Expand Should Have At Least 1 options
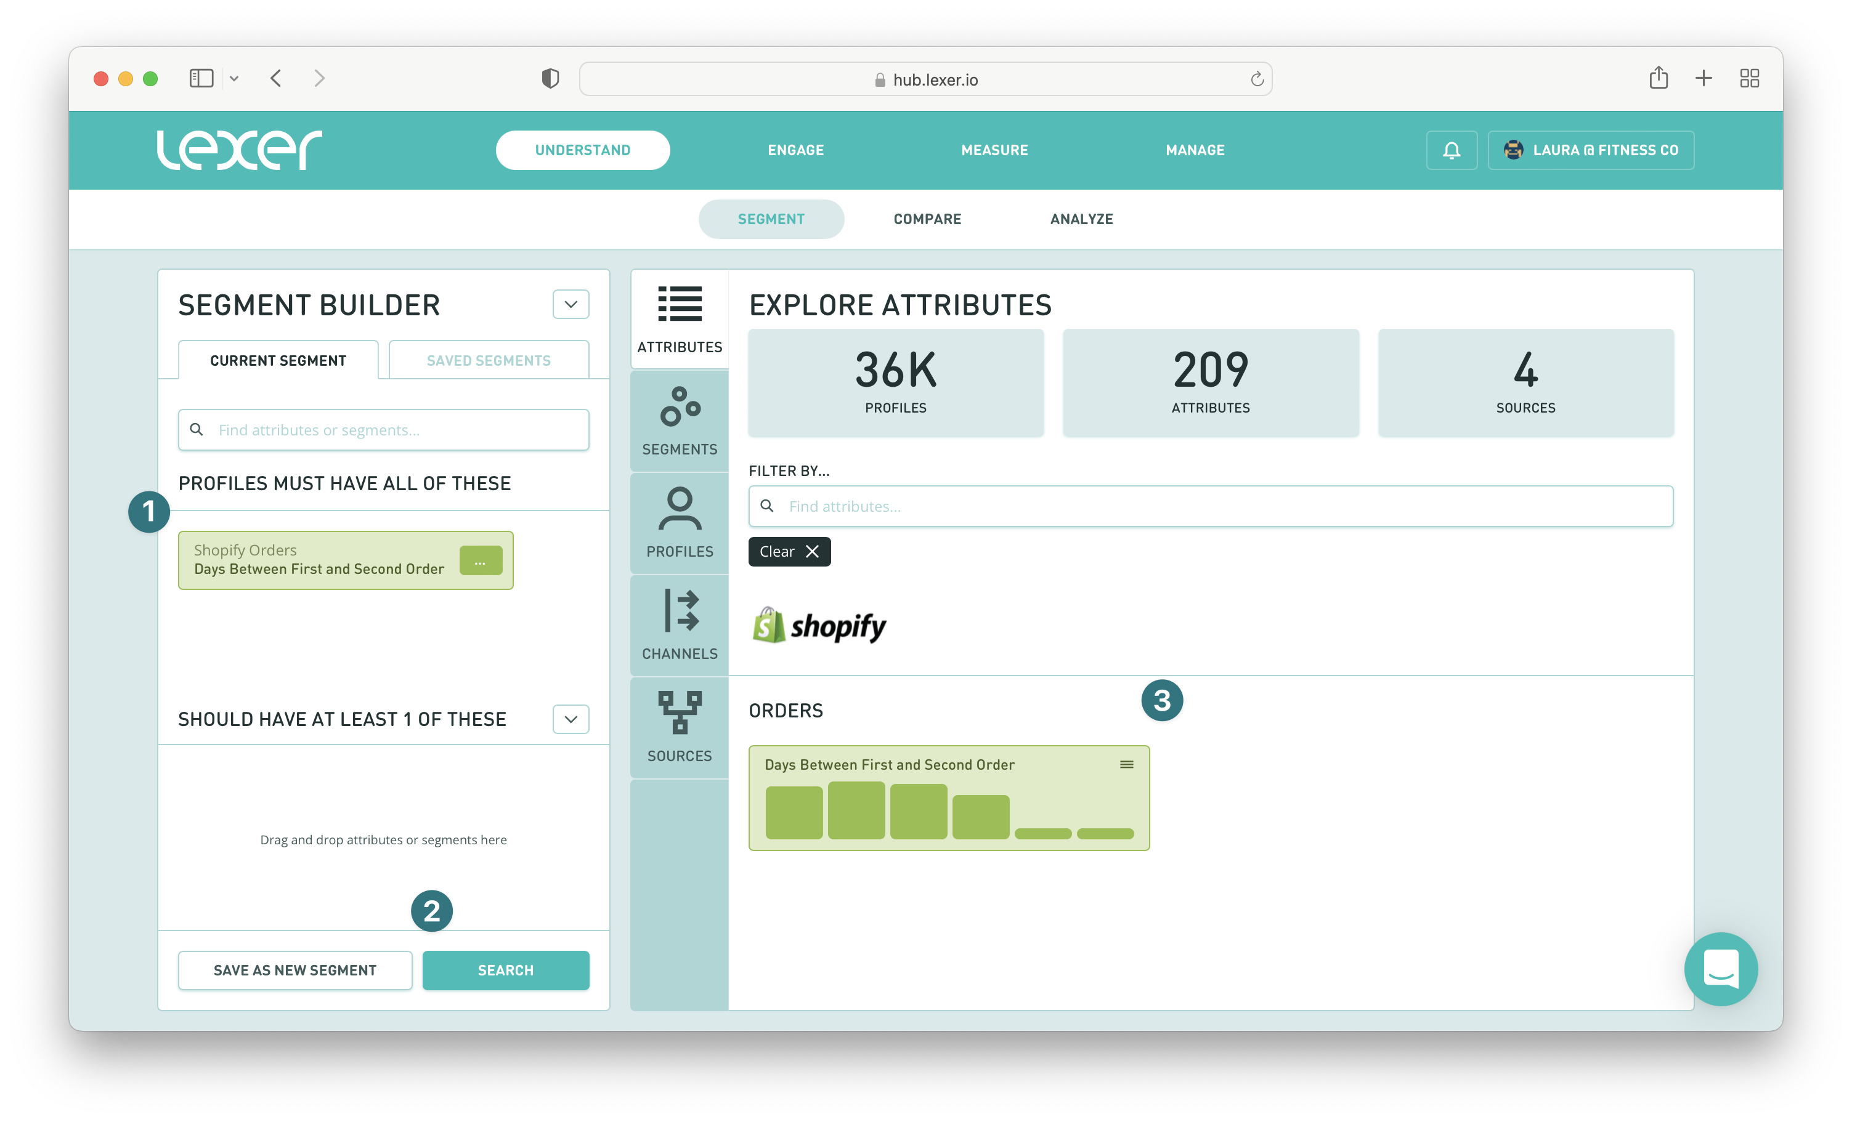The height and width of the screenshot is (1122, 1852). coord(571,719)
